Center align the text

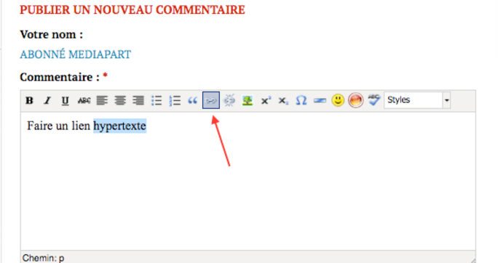pos(120,100)
